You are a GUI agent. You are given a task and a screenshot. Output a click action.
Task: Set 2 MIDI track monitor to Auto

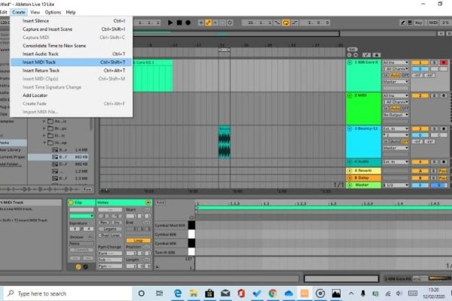pos(395,108)
